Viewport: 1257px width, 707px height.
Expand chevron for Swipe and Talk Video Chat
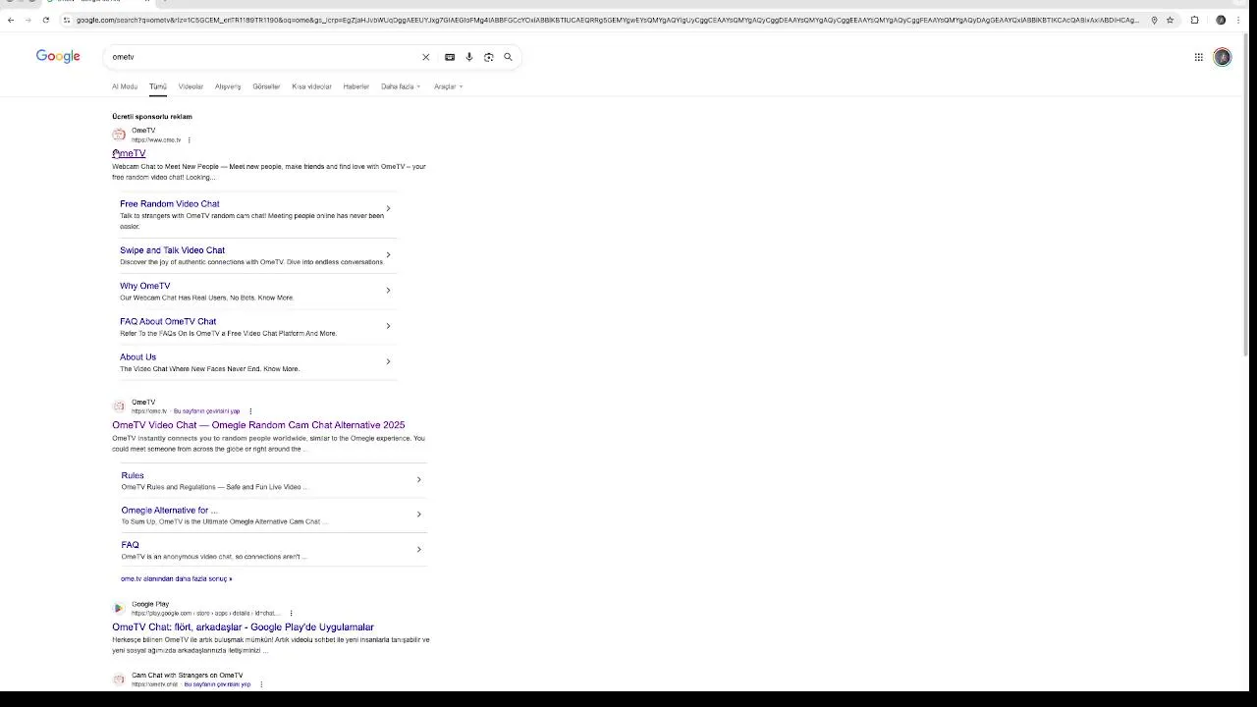[388, 255]
